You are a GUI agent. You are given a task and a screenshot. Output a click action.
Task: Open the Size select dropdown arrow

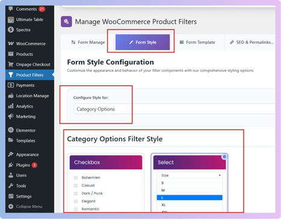pyautogui.click(x=220, y=175)
